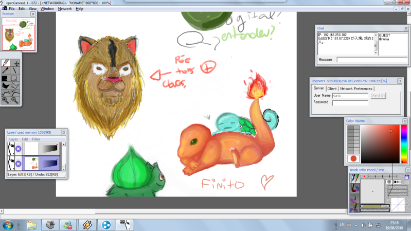Activate the Zoom In magnifier tool
Viewport: 411px width, 231px height.
[5, 100]
